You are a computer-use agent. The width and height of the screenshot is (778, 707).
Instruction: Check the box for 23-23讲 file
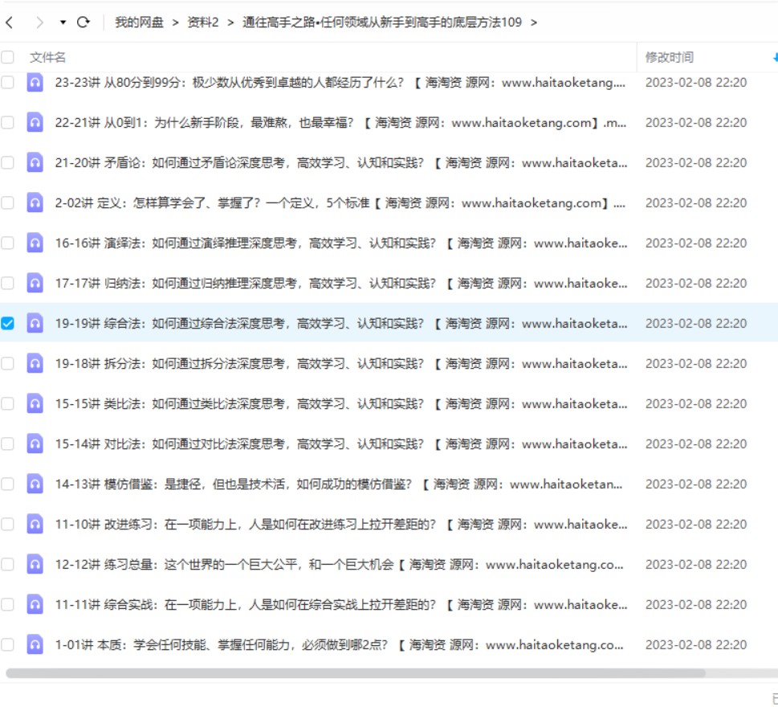[x=7, y=82]
